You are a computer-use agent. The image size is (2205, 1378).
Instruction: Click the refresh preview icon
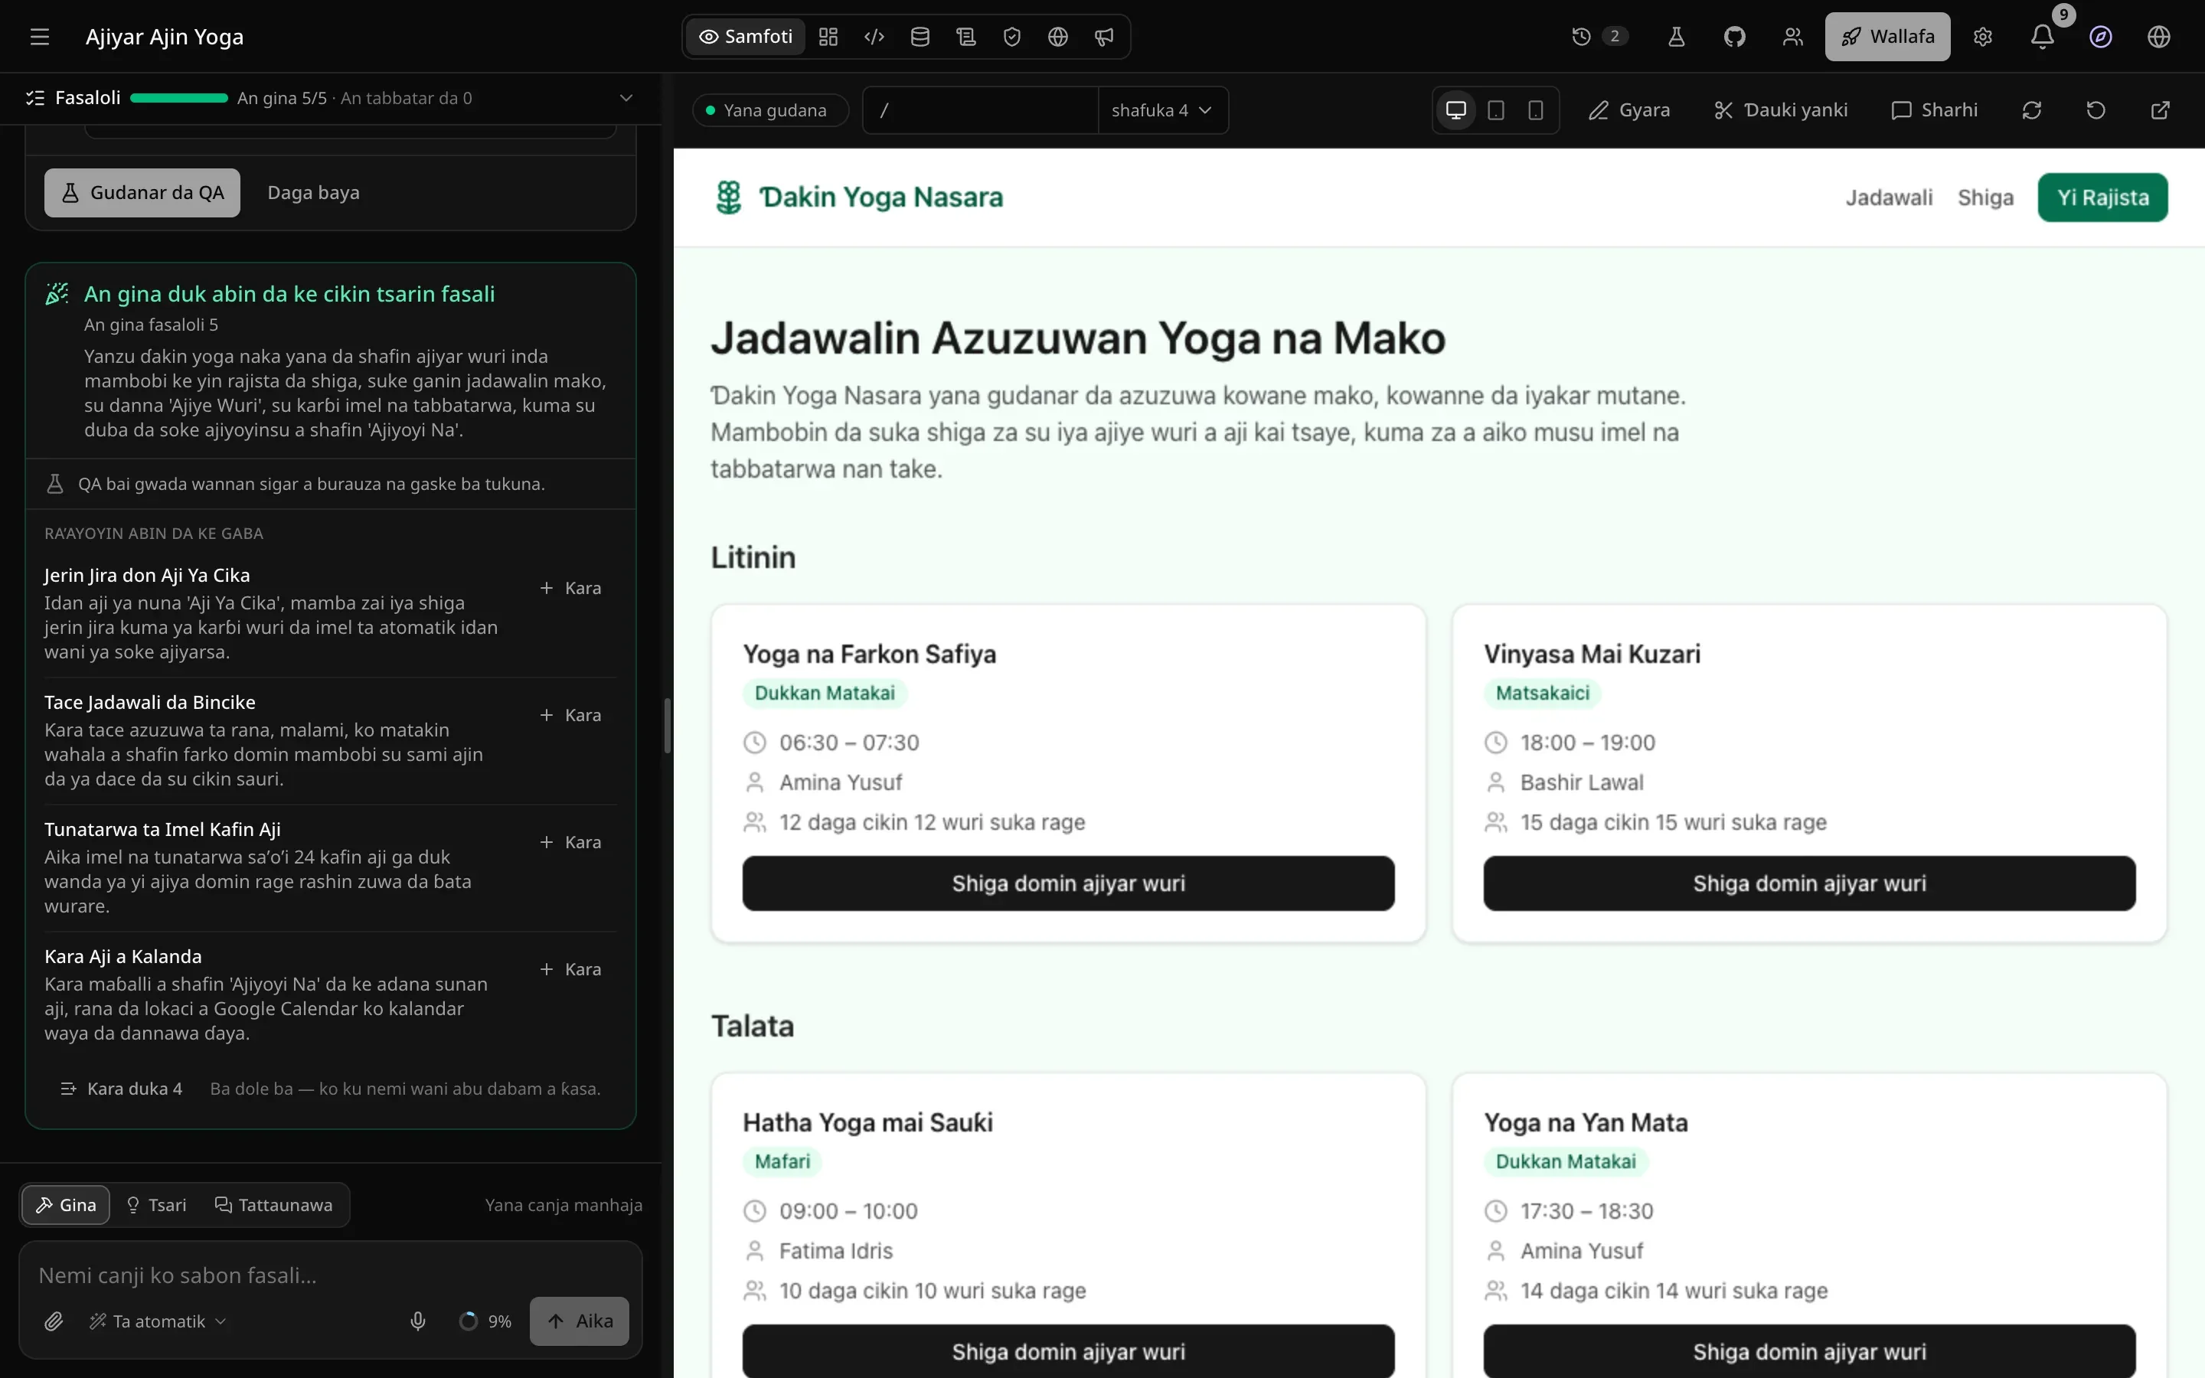[2031, 110]
